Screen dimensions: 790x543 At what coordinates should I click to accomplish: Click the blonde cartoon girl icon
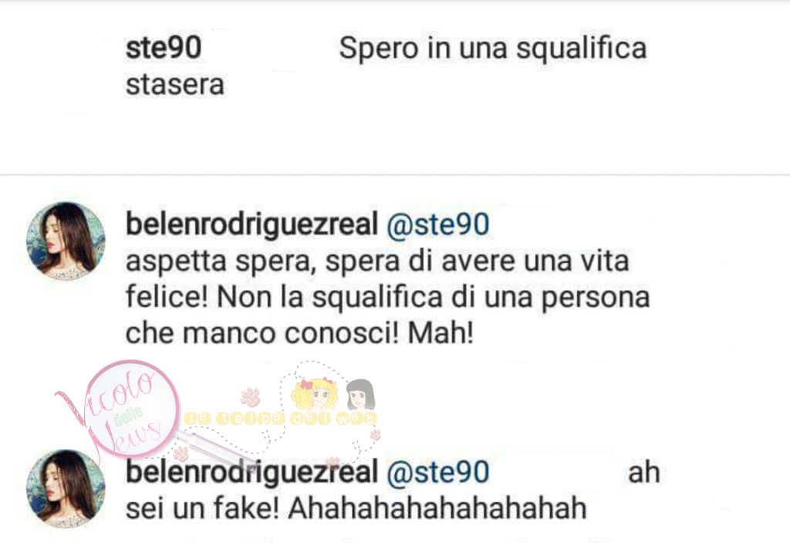[x=315, y=394]
